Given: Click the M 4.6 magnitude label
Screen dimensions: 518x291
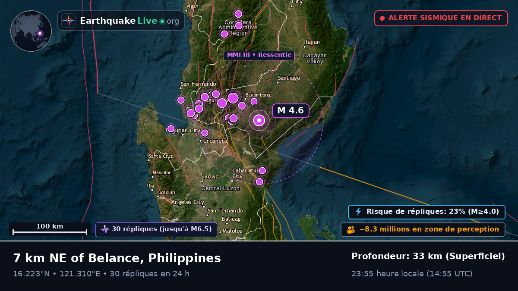Looking at the screenshot, I should pyautogui.click(x=291, y=111).
